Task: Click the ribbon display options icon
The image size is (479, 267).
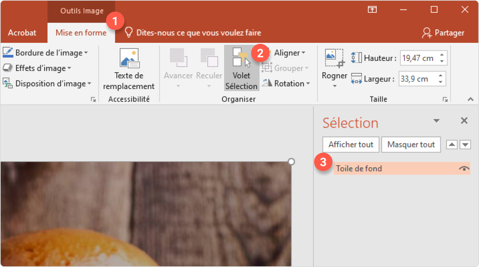Action: coord(372,10)
